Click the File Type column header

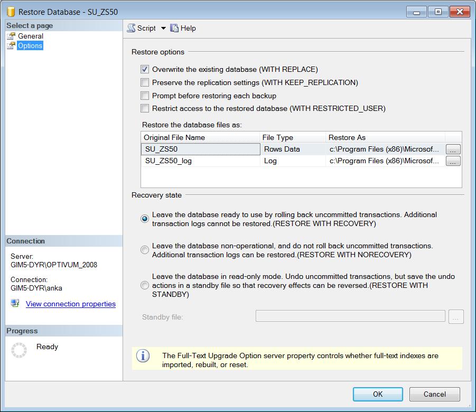coord(293,137)
